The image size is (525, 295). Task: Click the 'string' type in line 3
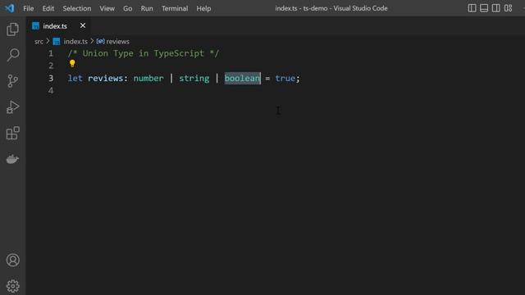(x=194, y=79)
